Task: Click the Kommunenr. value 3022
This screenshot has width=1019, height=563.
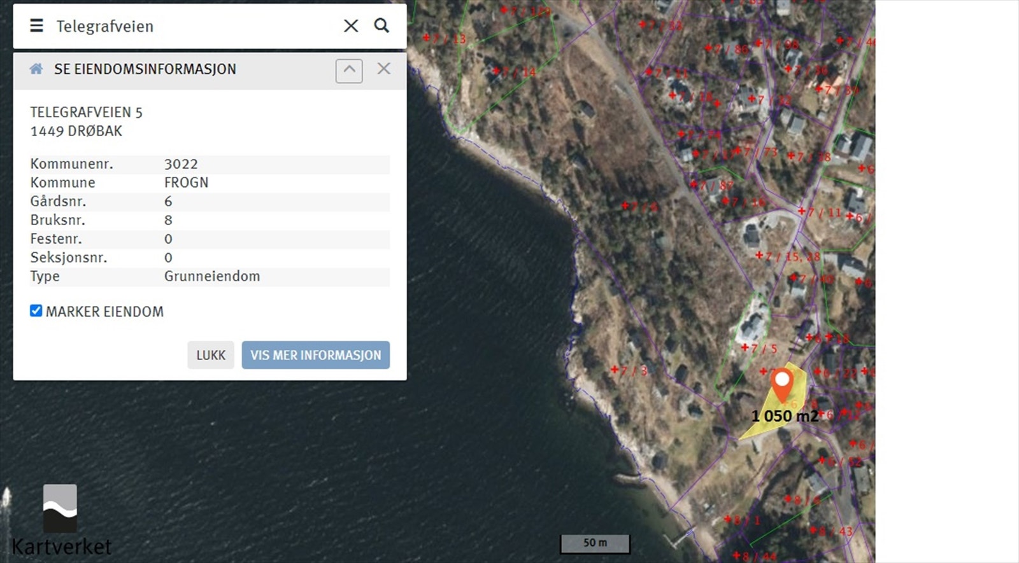Action: pyautogui.click(x=181, y=164)
